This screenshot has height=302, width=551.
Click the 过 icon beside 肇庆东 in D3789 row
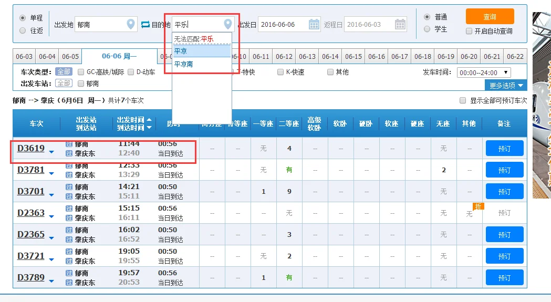pos(69,283)
